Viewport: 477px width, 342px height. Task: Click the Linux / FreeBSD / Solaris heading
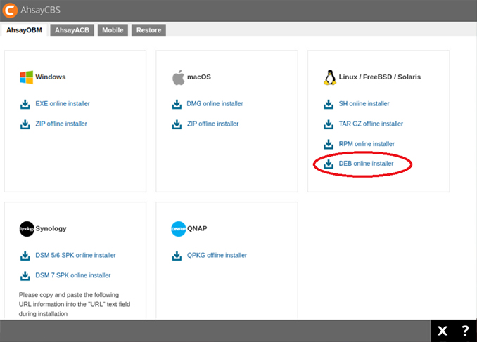pyautogui.click(x=380, y=77)
